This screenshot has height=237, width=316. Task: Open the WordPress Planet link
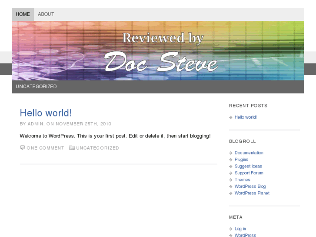(252, 193)
